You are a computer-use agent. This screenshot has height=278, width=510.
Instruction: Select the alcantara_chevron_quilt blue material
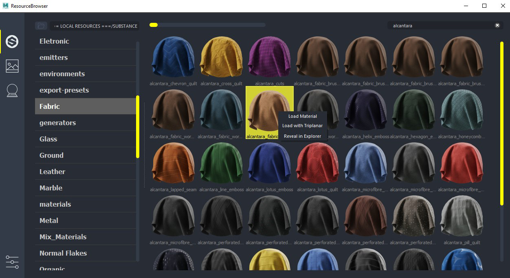point(173,57)
